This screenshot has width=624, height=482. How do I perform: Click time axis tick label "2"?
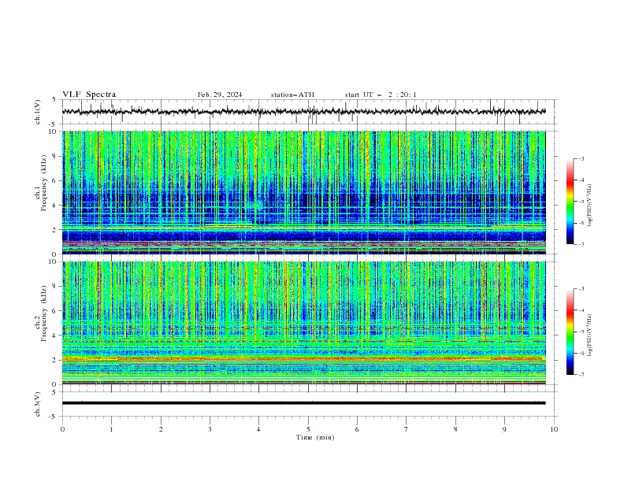point(161,429)
